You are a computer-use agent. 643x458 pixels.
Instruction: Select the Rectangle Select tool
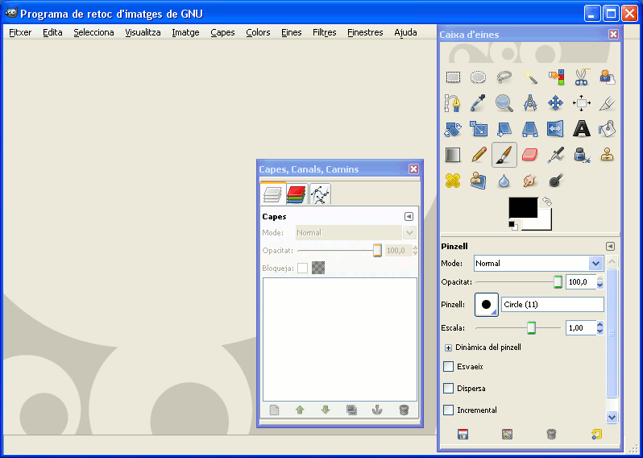click(x=453, y=77)
